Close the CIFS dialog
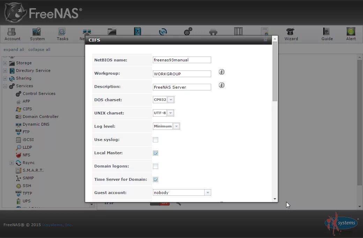Viewport: 363px width, 238px height. [265, 40]
